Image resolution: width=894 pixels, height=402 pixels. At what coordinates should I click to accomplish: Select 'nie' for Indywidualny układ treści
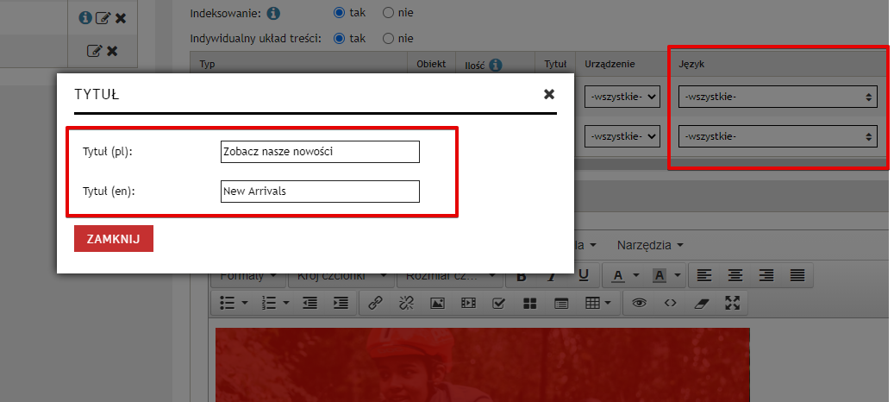coord(388,38)
